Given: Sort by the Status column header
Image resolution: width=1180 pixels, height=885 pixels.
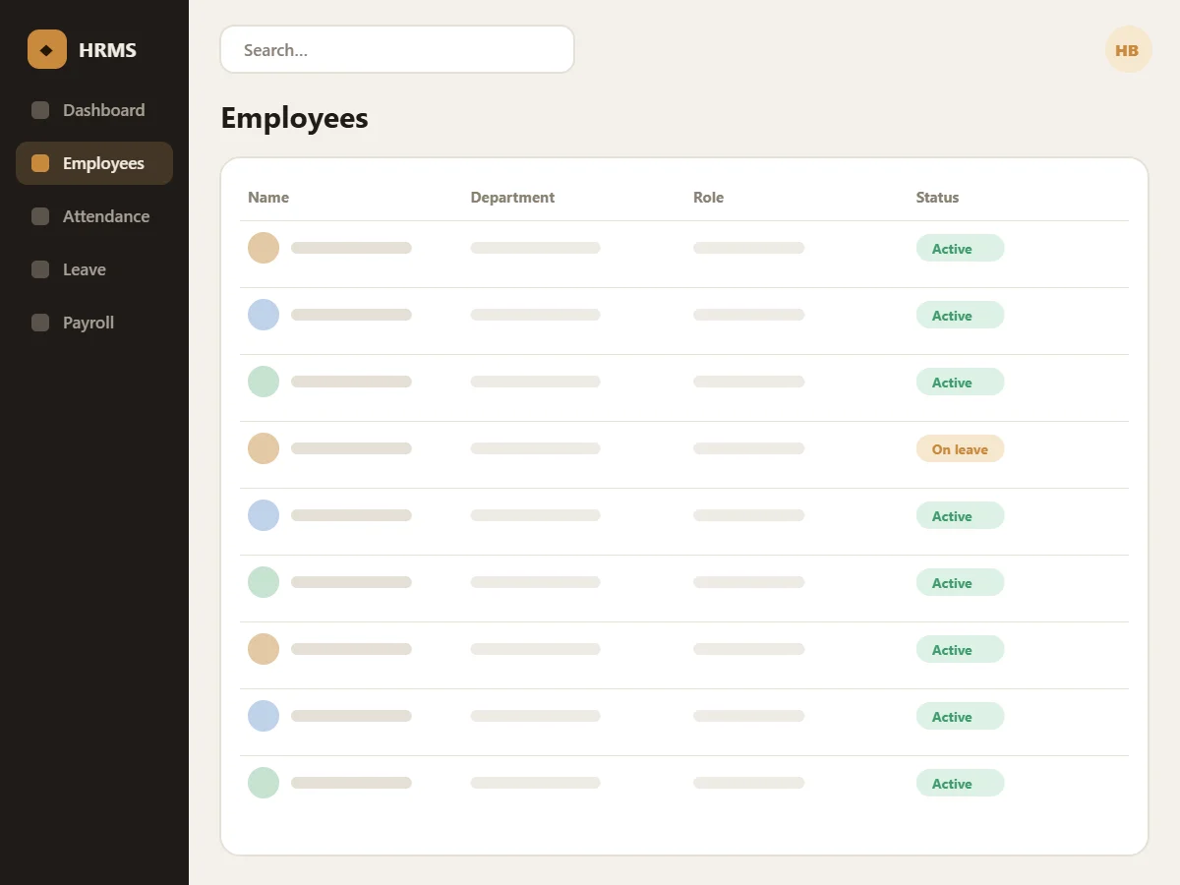Looking at the screenshot, I should (x=937, y=197).
